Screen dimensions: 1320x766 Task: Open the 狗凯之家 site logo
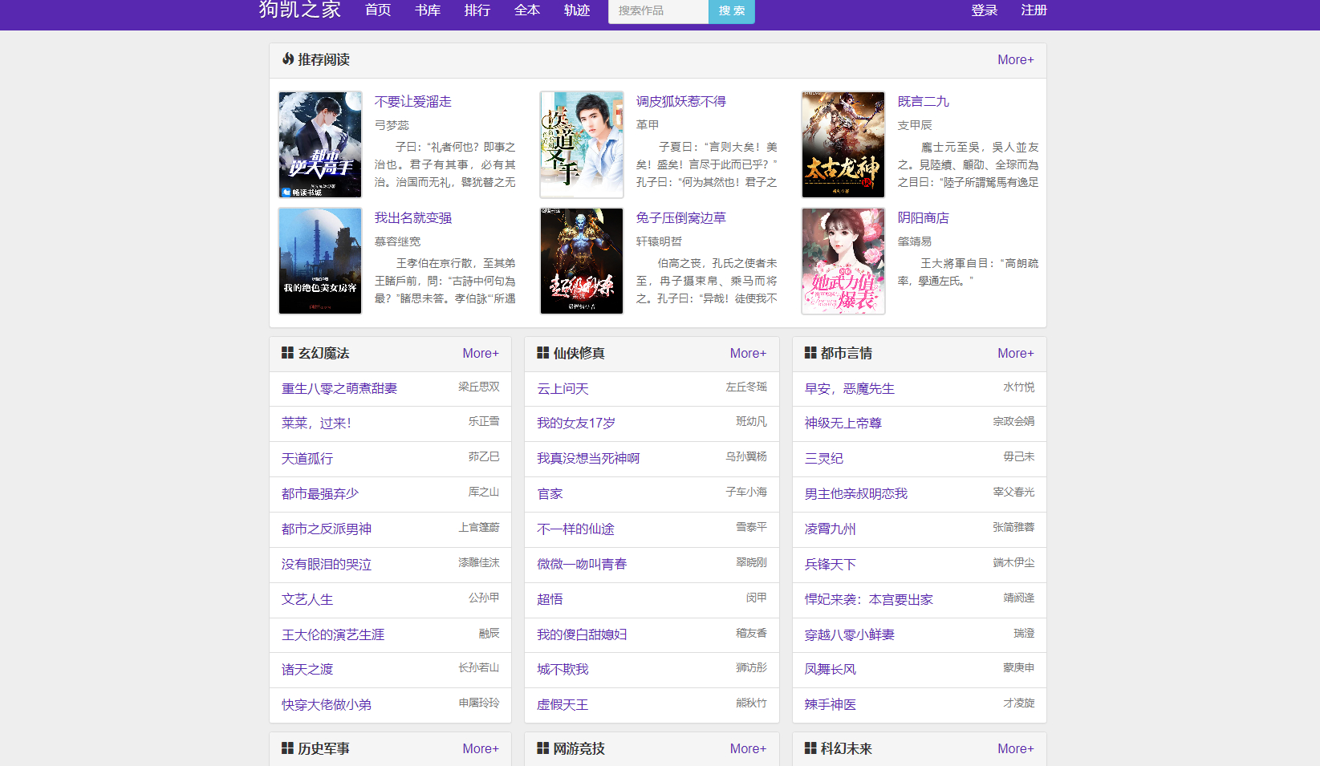click(300, 10)
